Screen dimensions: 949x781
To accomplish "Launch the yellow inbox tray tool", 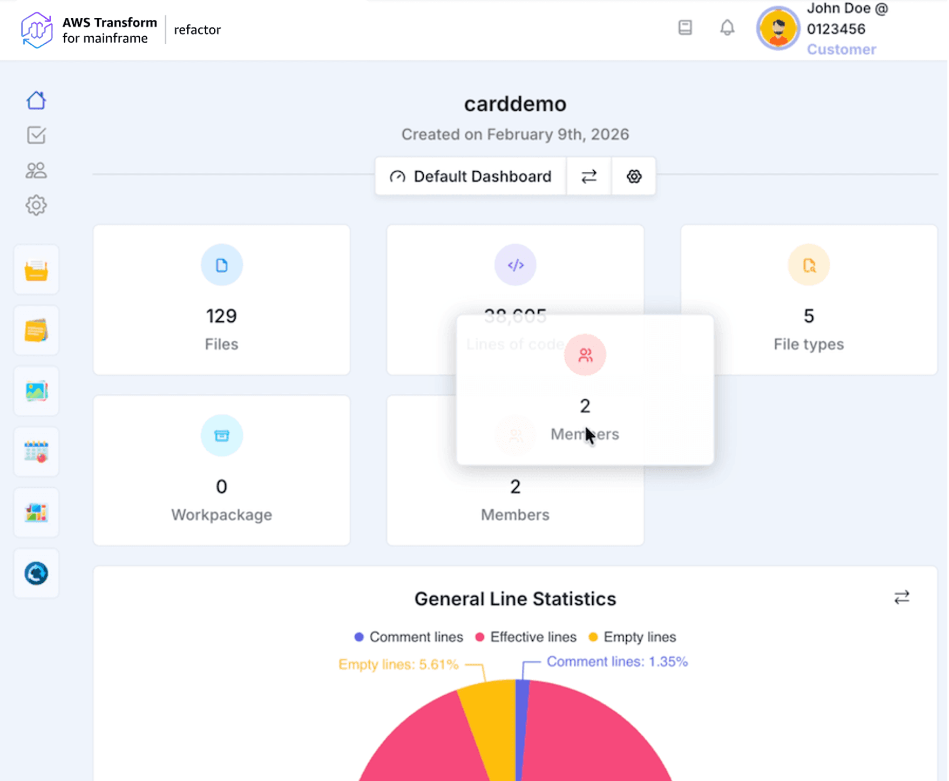I will (36, 270).
